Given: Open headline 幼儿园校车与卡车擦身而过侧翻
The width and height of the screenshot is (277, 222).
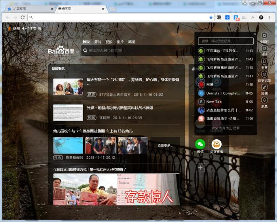Looking at the screenshot, I should tap(93, 131).
